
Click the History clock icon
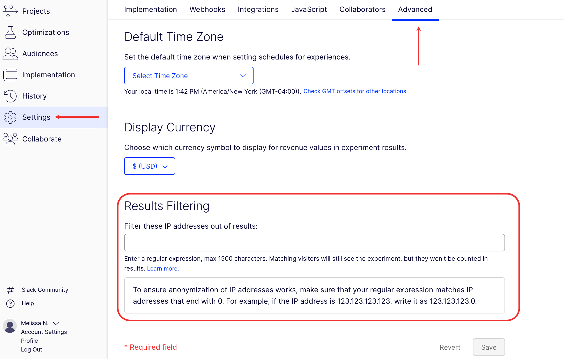10,96
